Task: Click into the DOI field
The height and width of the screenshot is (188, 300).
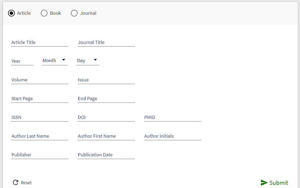Action: pos(106,117)
